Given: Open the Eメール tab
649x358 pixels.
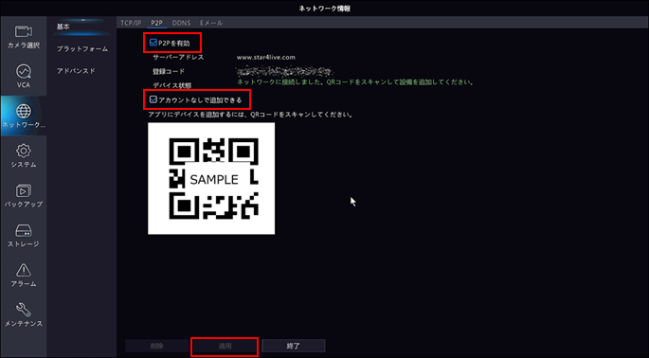Looking at the screenshot, I should pyautogui.click(x=211, y=23).
